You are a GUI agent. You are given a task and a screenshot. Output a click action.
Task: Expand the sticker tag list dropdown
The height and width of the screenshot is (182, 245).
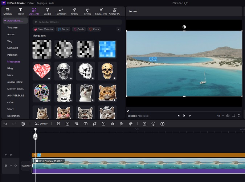point(119,29)
